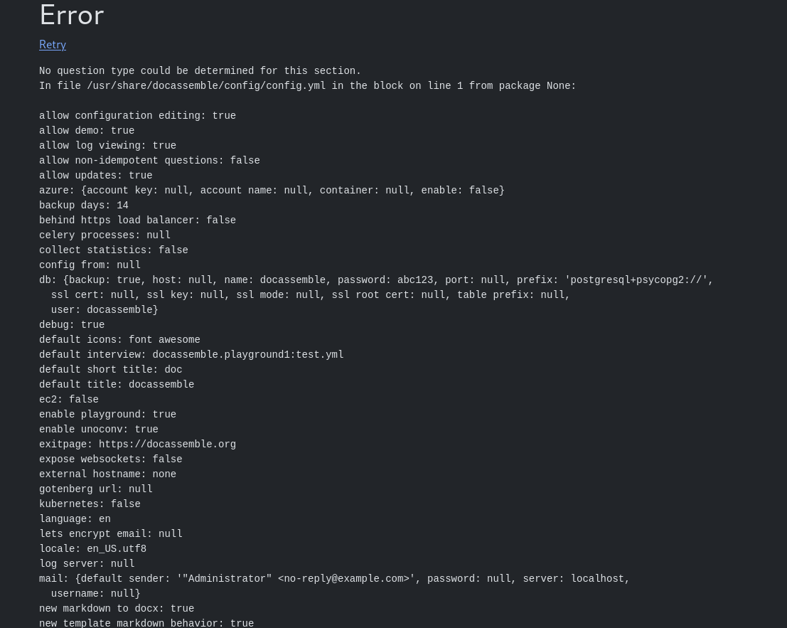Screen dimensions: 787x628
Task: Click the "behind https load balancer" line
Action: point(137,220)
